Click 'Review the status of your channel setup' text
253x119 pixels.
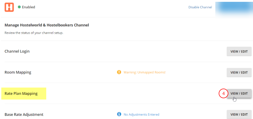tap(34, 33)
